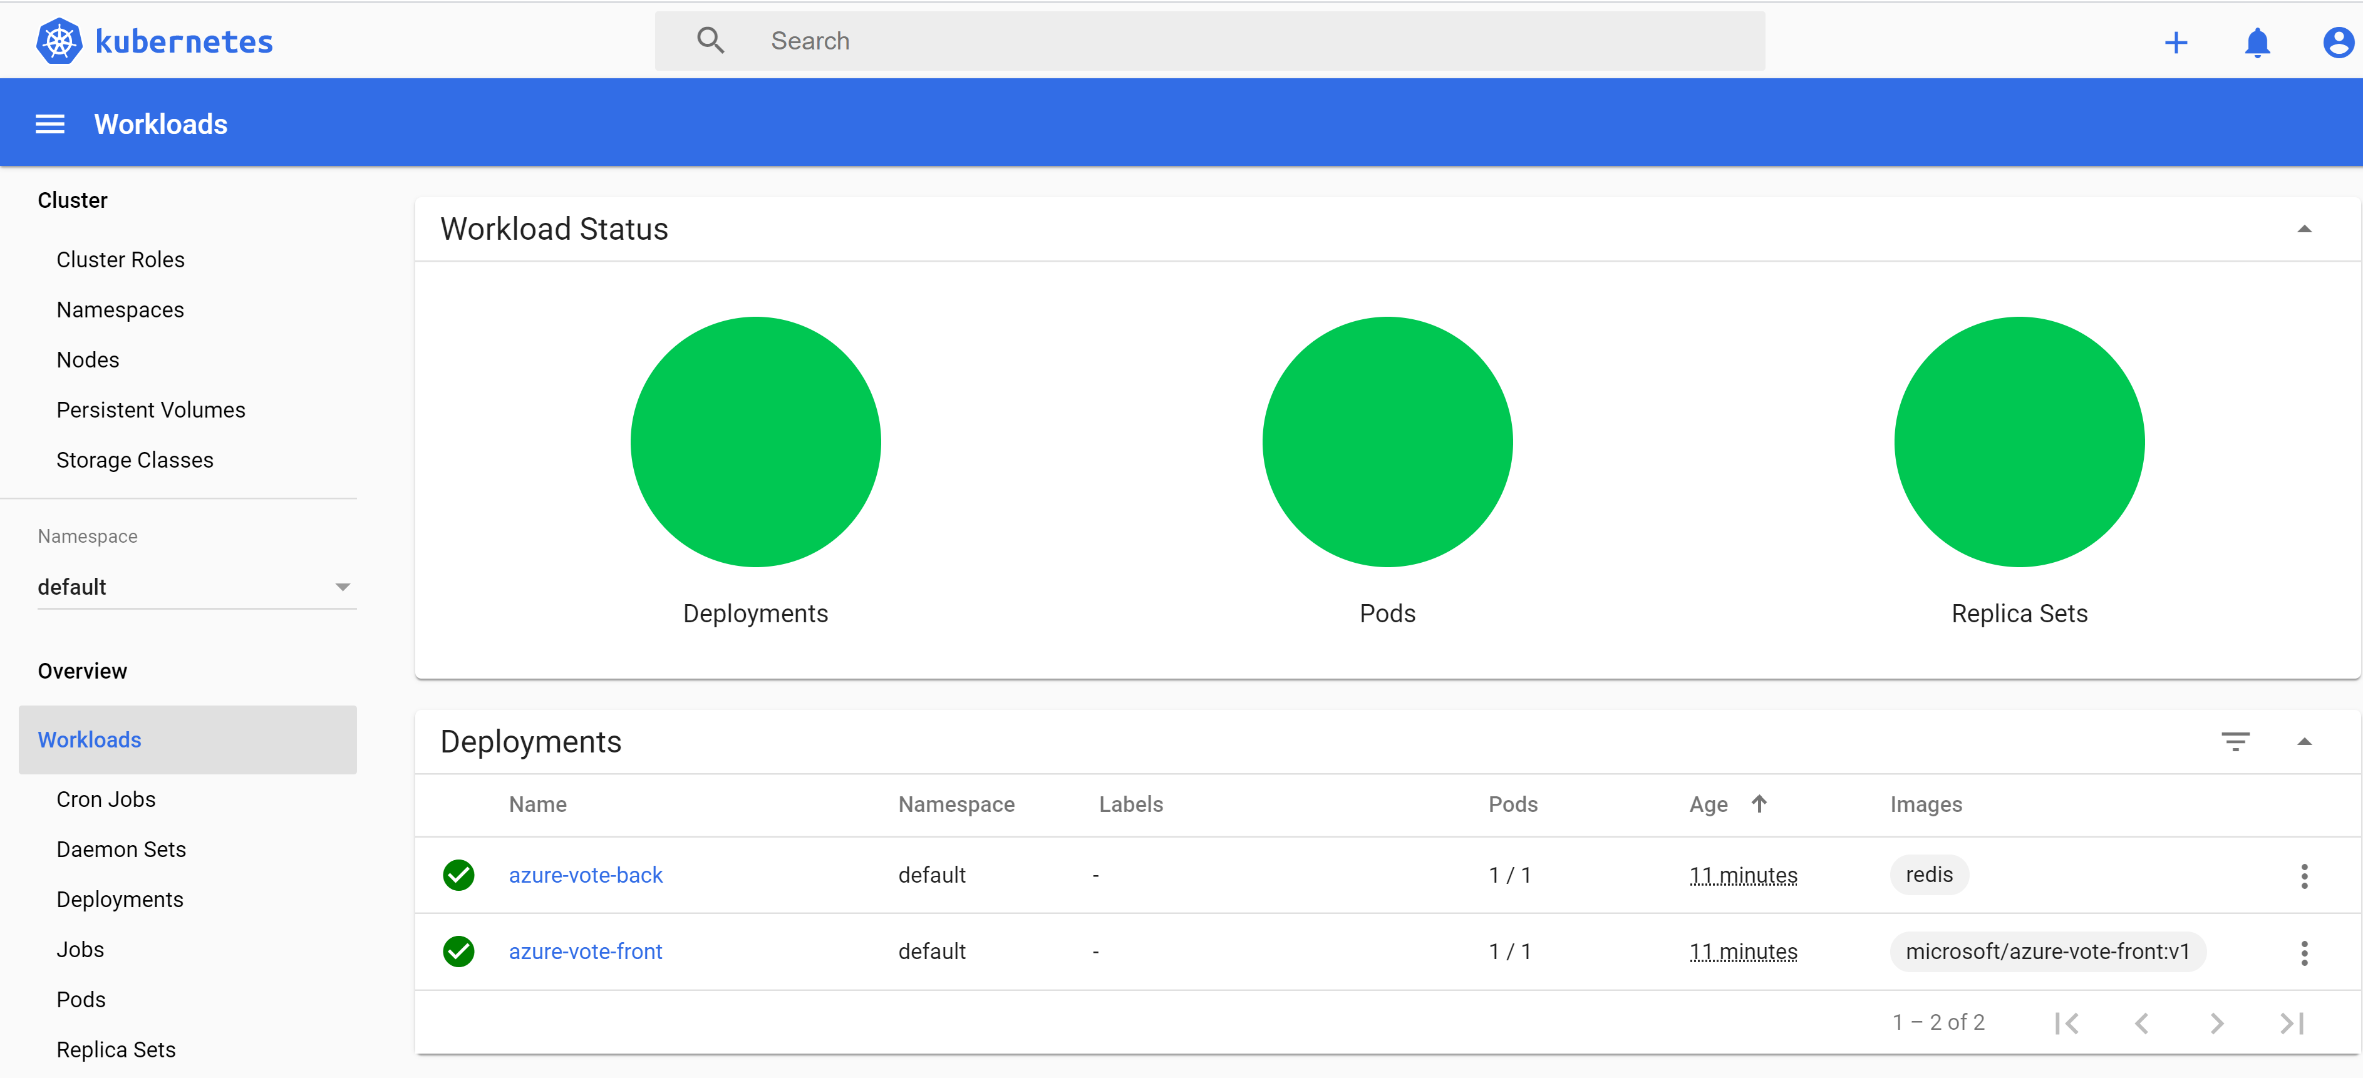Open actions menu for azure-vote-back

[2304, 875]
